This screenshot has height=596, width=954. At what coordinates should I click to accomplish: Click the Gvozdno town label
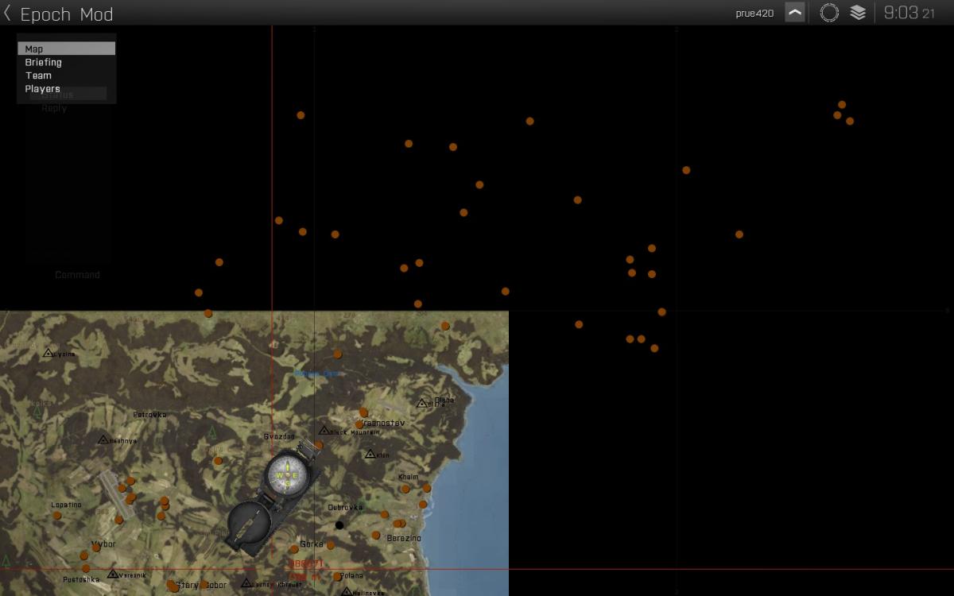pos(279,436)
